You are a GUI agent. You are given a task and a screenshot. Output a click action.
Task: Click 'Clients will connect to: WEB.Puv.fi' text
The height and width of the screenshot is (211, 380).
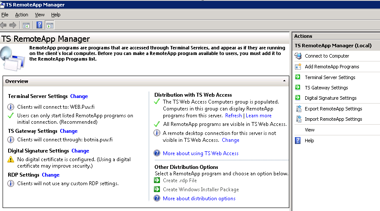click(56, 107)
